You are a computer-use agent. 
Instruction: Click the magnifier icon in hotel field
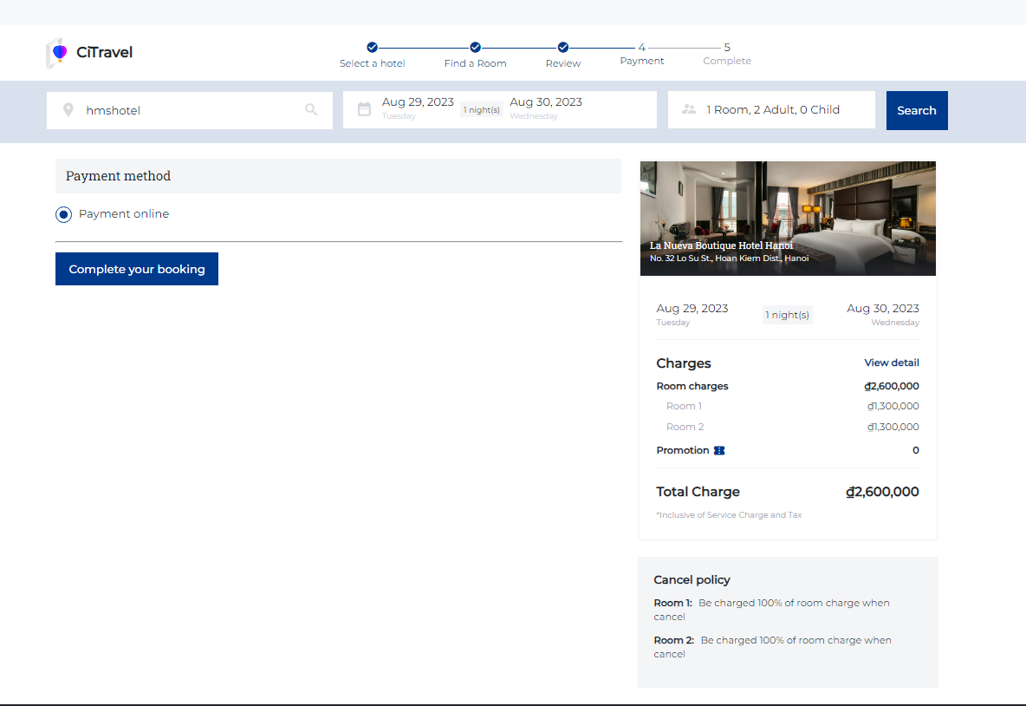coord(311,110)
